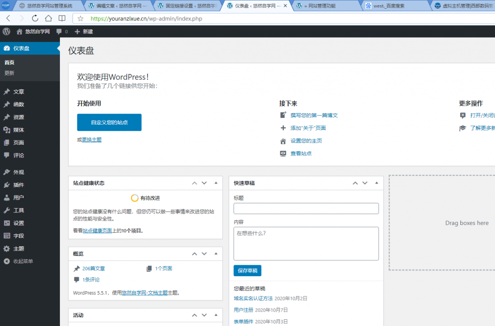The image size is (495, 326).
Task: Move 快速草稿 widget down
Action: coord(365,183)
